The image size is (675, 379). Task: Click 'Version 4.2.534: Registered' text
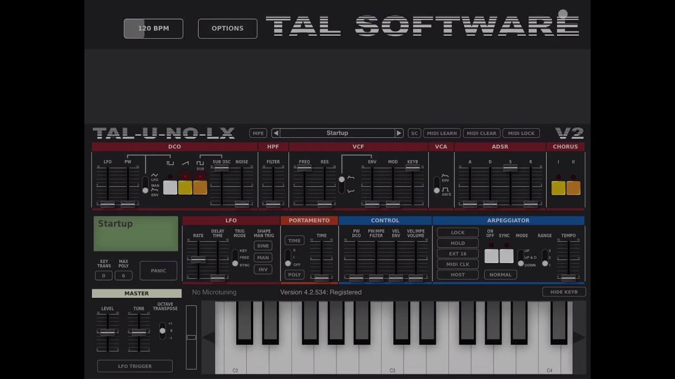pos(321,292)
